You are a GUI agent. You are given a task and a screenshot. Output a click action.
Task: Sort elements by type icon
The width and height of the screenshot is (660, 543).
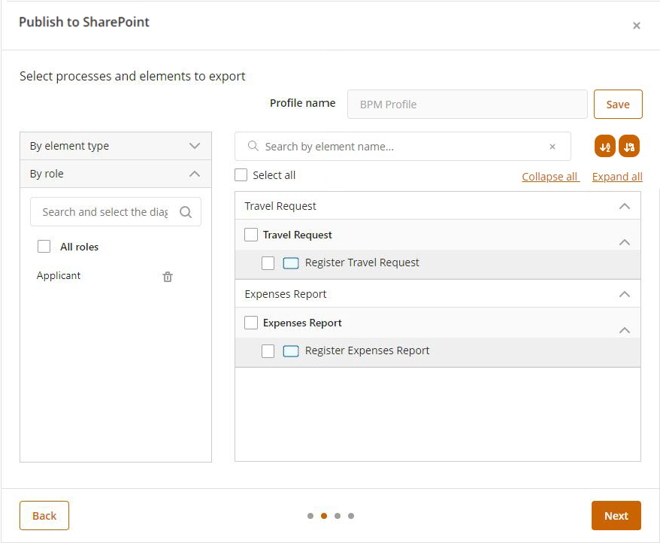[x=629, y=147]
